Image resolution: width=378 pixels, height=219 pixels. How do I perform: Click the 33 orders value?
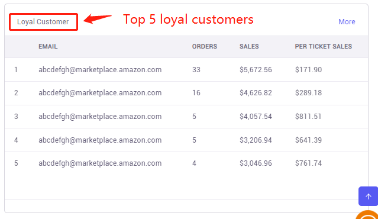196,70
